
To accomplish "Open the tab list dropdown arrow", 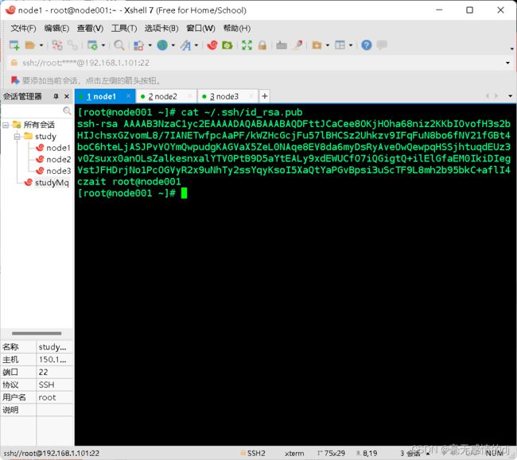I will tap(511, 96).
